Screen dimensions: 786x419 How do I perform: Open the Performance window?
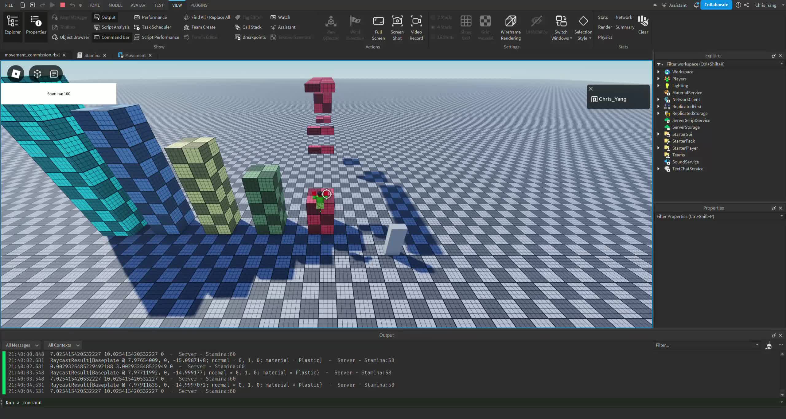[x=150, y=17]
